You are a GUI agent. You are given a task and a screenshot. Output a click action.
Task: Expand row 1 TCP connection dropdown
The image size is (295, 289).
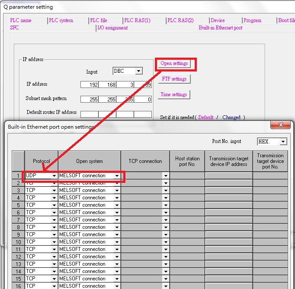pos(165,176)
